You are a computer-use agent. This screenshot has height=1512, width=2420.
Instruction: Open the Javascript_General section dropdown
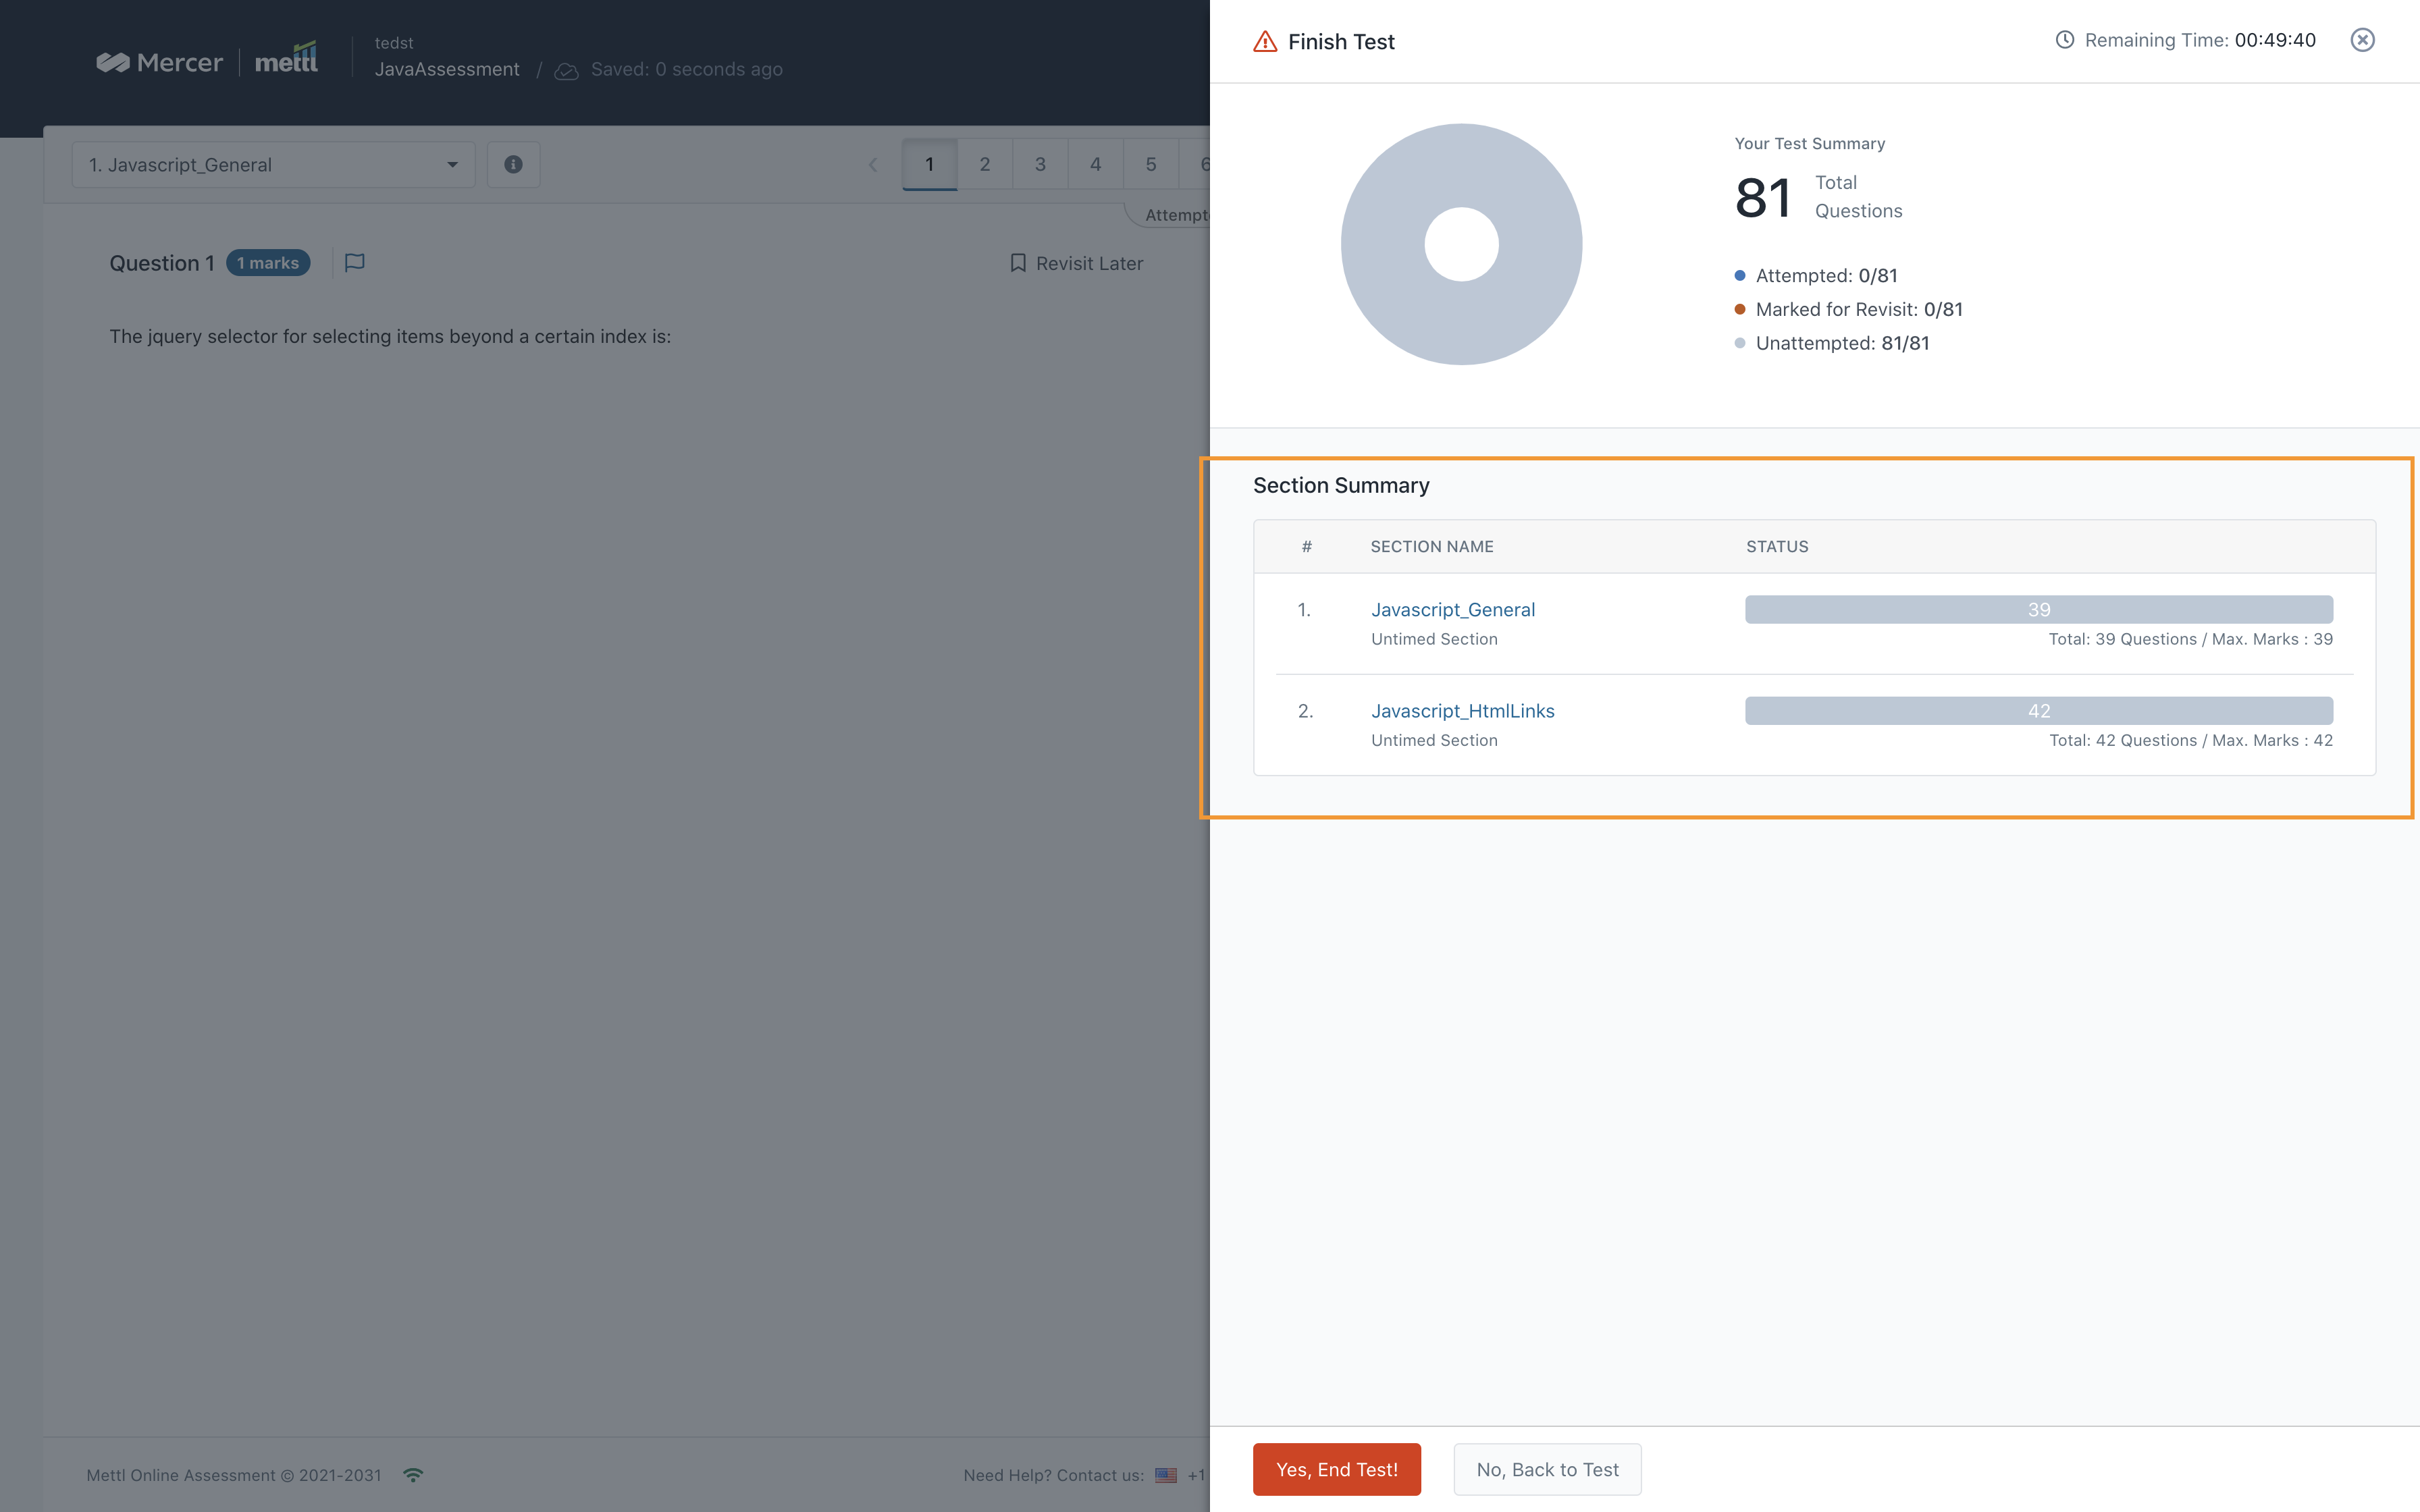tap(273, 164)
